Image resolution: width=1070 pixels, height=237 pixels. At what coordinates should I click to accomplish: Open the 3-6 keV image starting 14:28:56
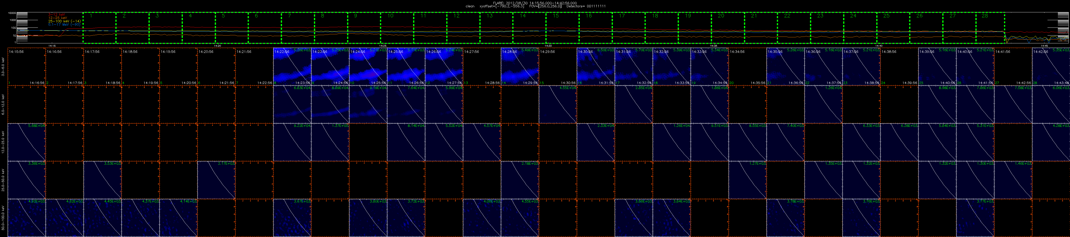click(520, 67)
